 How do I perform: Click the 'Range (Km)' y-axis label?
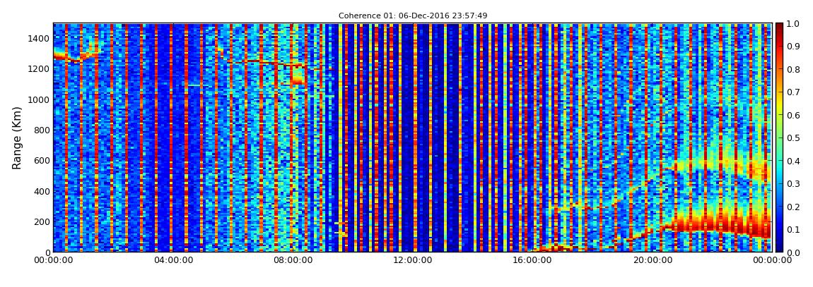click(x=17, y=138)
